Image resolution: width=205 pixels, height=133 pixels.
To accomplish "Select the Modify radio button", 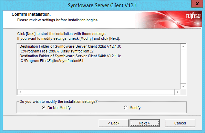I will point(125,108).
